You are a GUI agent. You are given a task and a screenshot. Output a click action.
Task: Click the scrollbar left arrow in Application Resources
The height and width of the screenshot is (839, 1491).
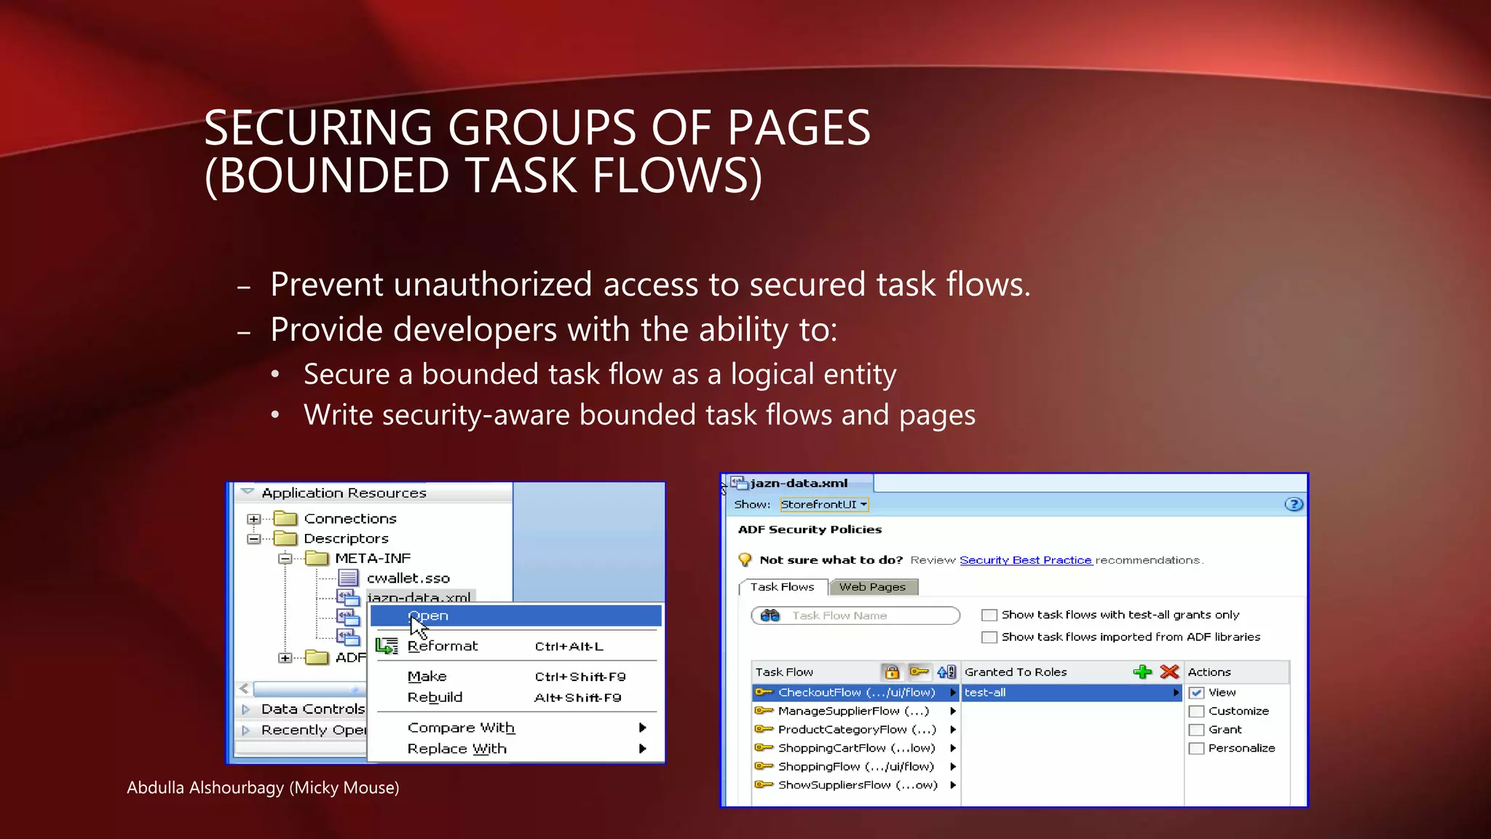[x=244, y=688]
